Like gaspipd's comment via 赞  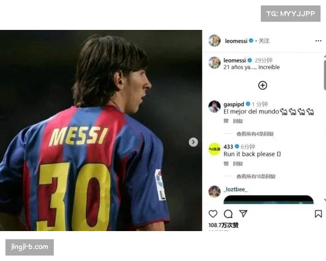pos(226,121)
